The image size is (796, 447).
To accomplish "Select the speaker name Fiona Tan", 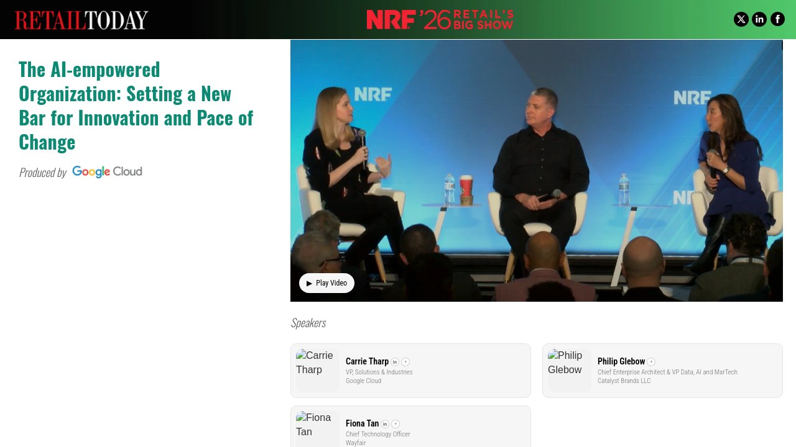I will (x=362, y=423).
